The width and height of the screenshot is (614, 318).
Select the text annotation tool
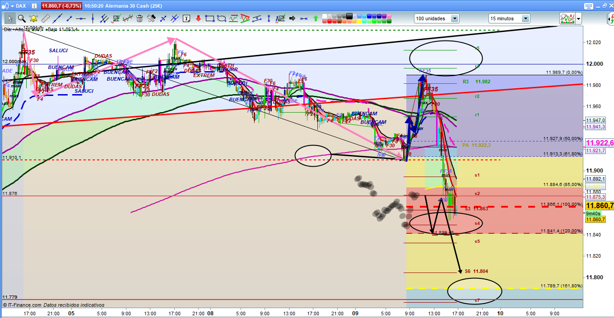click(187, 18)
